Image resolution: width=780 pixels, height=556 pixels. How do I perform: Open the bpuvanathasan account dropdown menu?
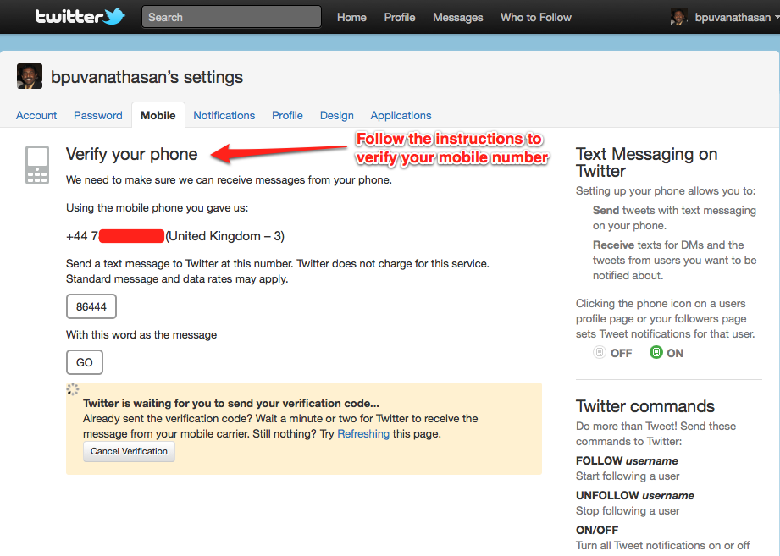click(733, 17)
